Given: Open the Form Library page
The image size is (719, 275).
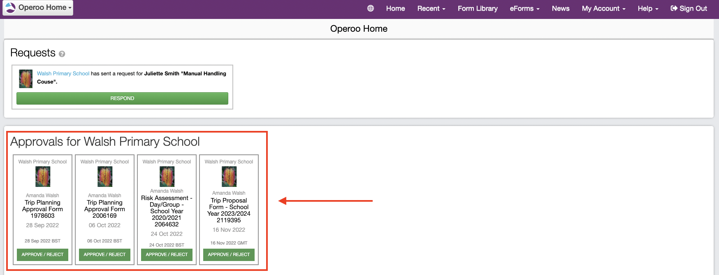Looking at the screenshot, I should [x=478, y=8].
